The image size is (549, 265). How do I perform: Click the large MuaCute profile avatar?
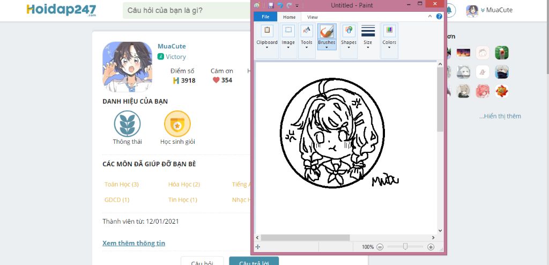coord(128,67)
